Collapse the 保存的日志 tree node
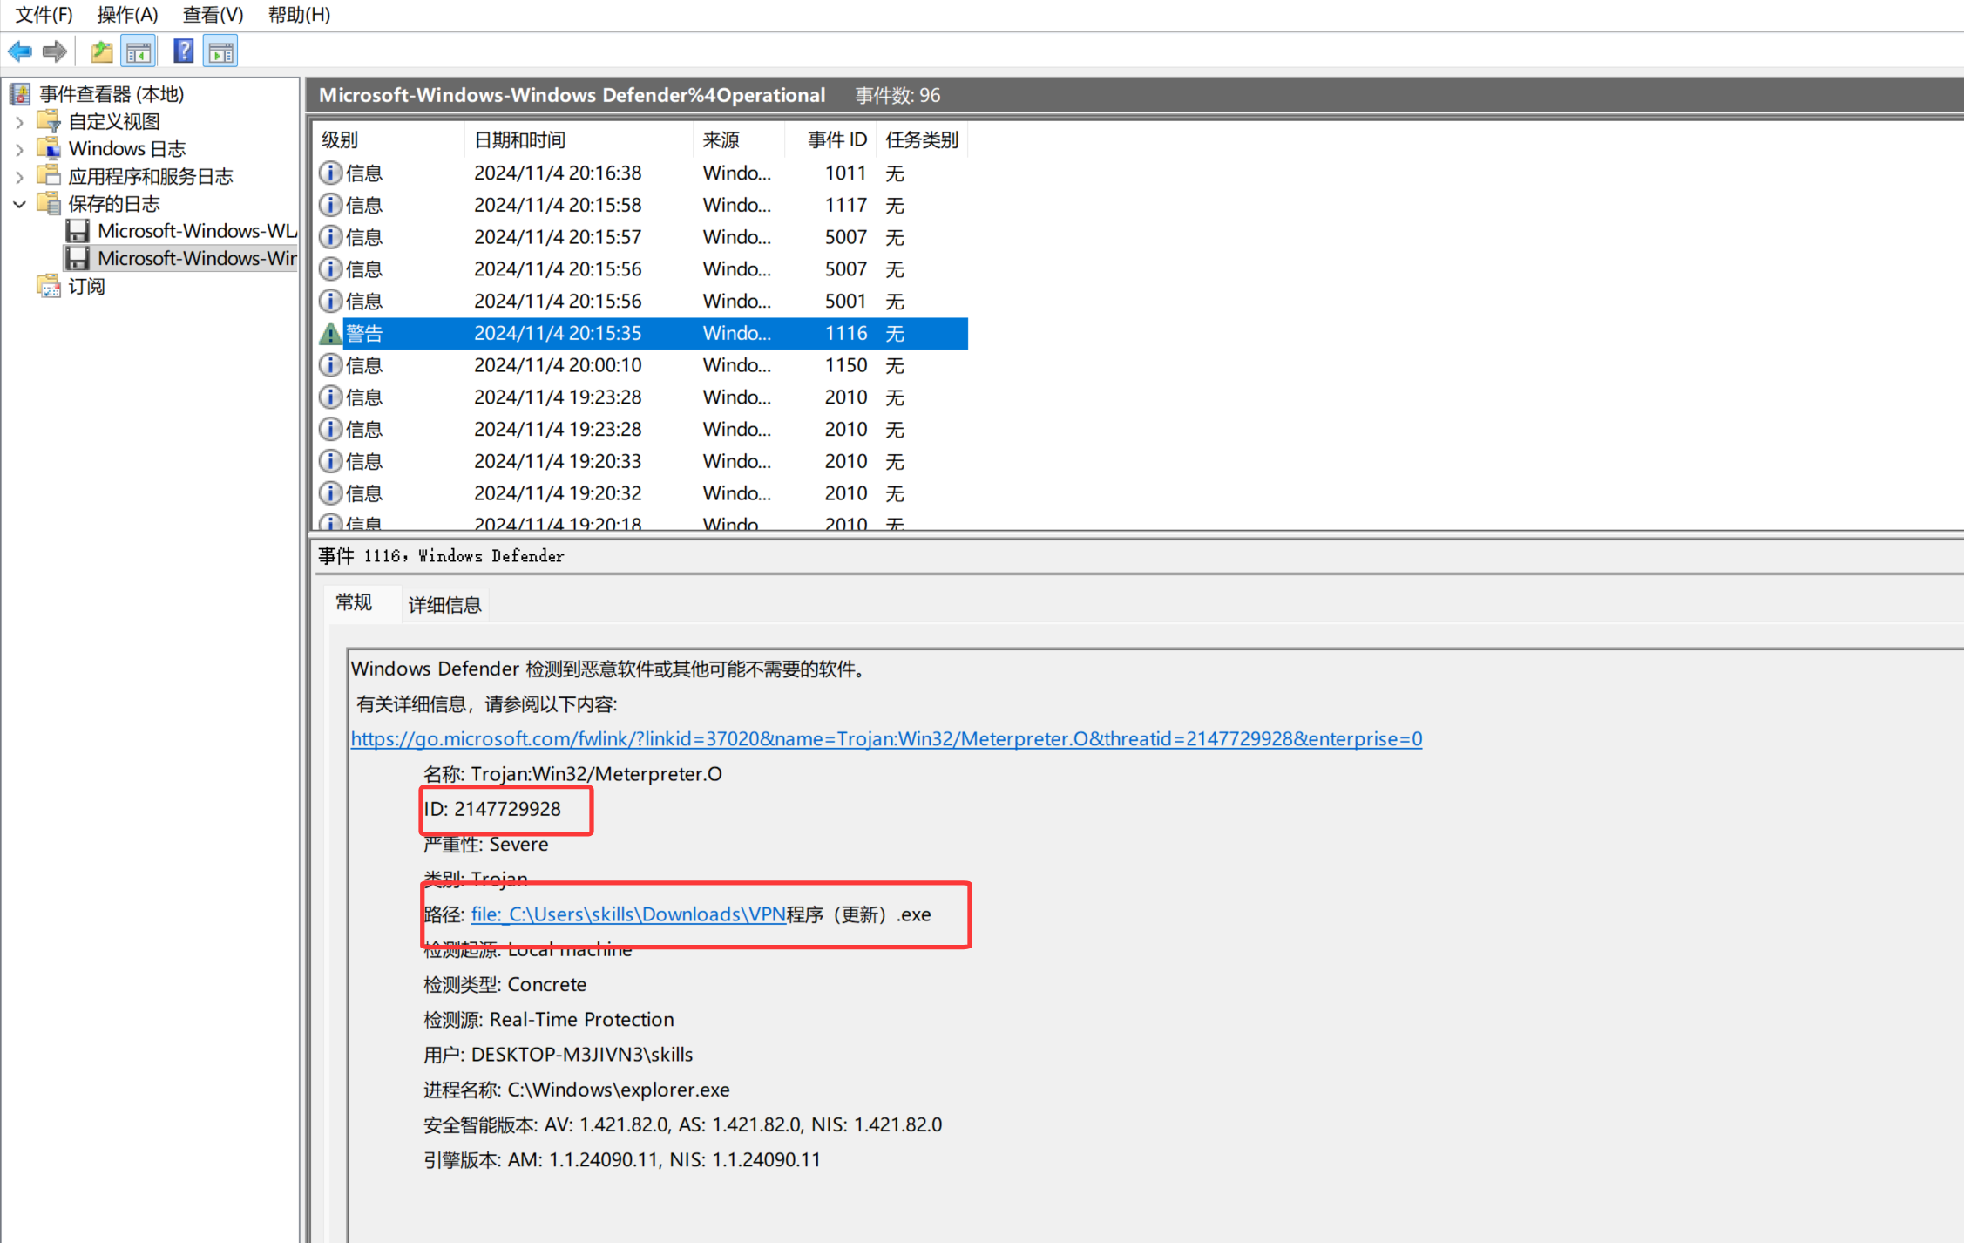1964x1243 pixels. pos(19,204)
